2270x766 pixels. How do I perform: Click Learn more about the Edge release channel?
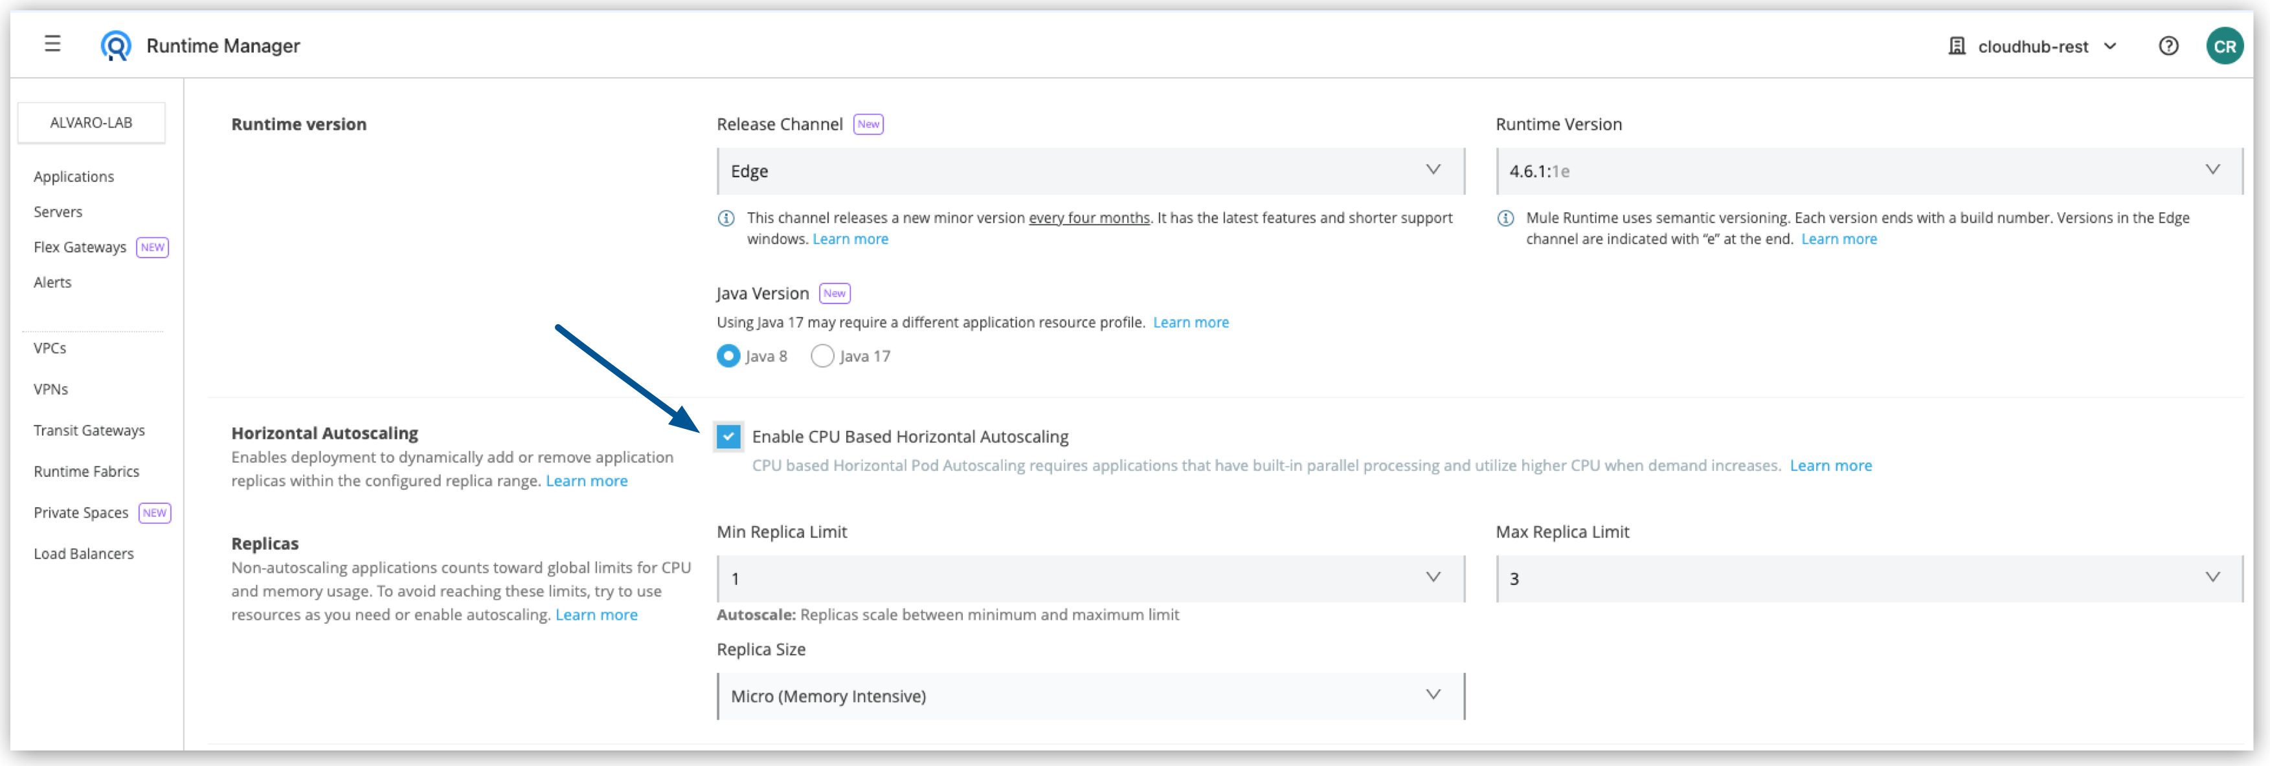tap(849, 239)
